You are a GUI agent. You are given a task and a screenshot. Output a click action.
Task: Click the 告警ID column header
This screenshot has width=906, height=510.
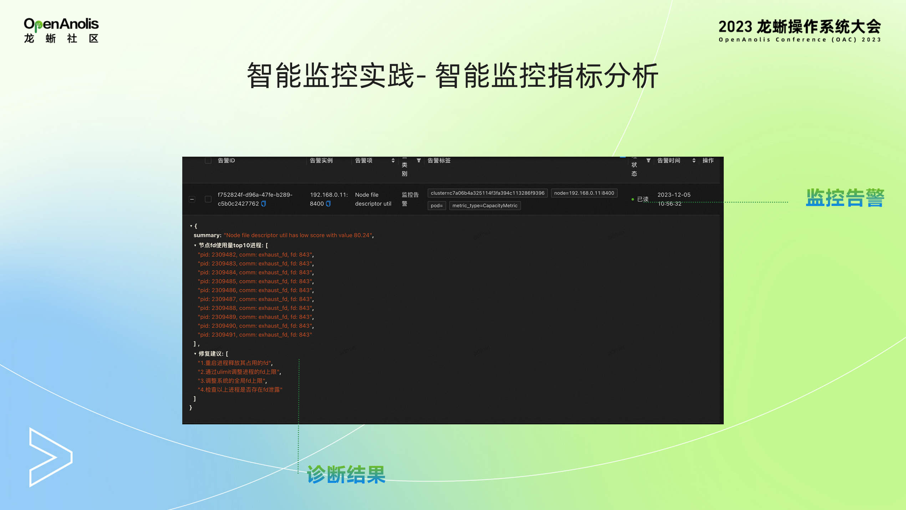coord(226,161)
